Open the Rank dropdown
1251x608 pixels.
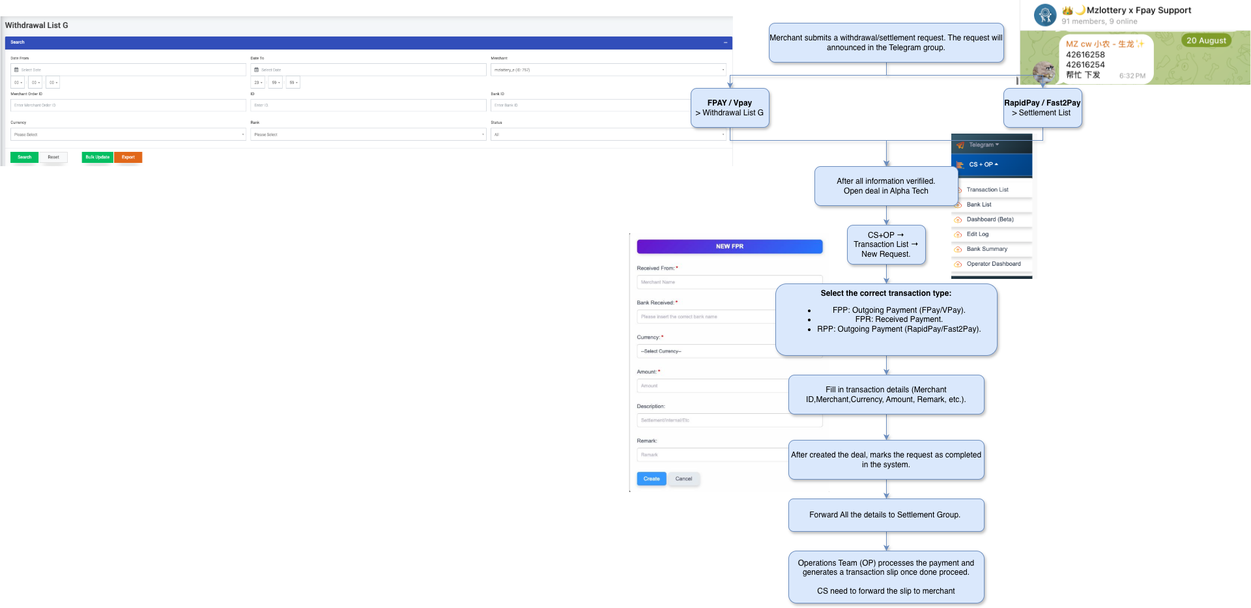368,135
